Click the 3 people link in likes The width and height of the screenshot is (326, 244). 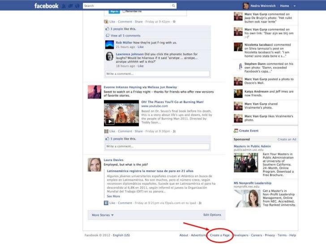pos(116,29)
